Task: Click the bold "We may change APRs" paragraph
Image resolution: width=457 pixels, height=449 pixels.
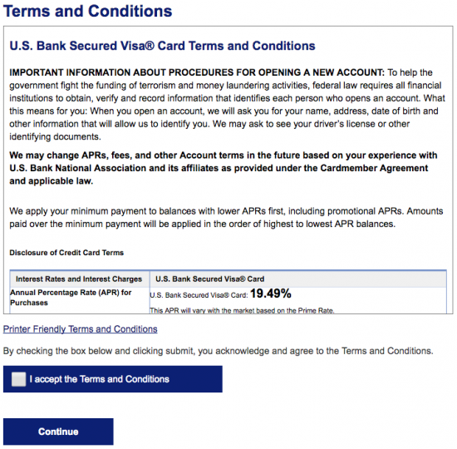Action: [224, 168]
